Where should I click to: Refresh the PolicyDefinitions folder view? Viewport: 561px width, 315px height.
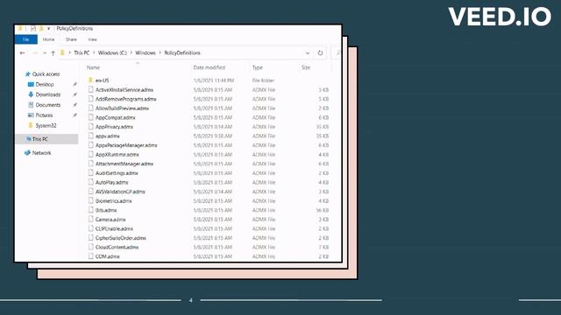pyautogui.click(x=320, y=52)
